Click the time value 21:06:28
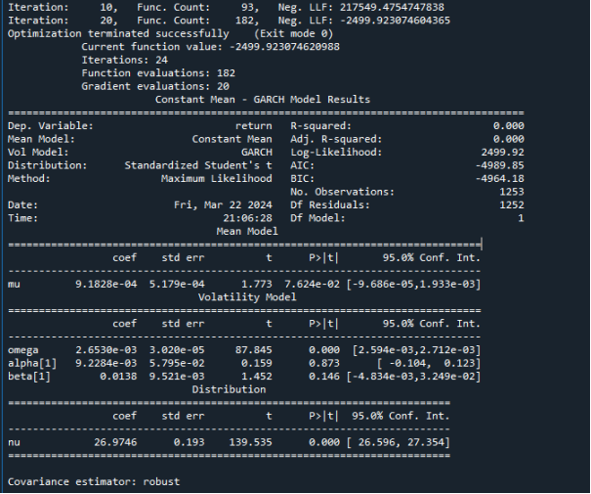Screen dimensions: 591x494 (247, 218)
